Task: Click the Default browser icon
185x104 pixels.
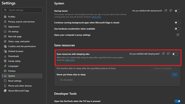Action: tap(5, 51)
